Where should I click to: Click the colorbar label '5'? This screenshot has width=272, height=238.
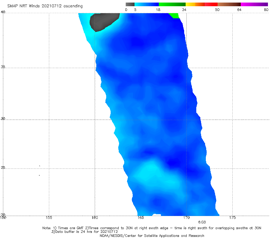click(x=135, y=10)
